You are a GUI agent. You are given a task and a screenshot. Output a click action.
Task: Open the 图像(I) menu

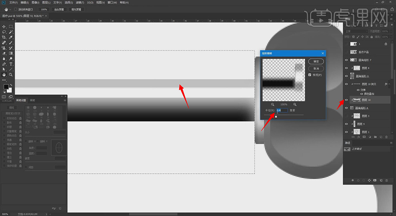(35, 2)
